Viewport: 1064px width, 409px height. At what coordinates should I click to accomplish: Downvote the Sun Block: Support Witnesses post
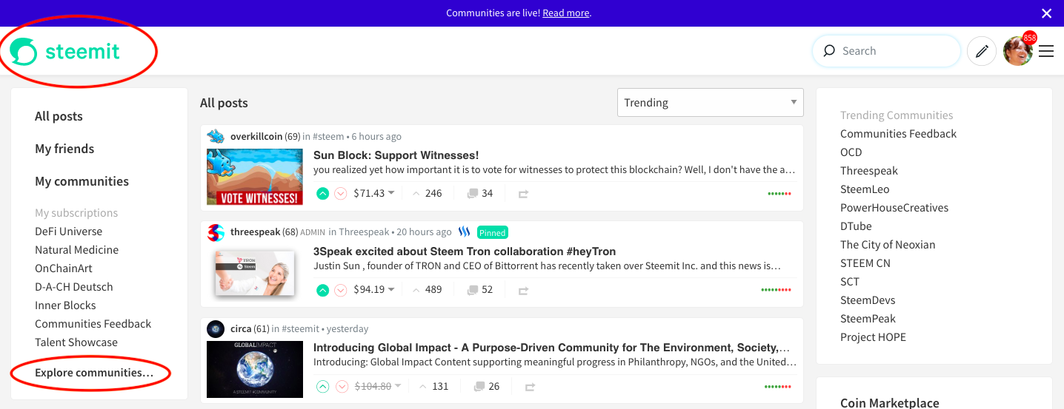click(x=340, y=194)
